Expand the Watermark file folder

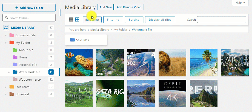click(9, 72)
